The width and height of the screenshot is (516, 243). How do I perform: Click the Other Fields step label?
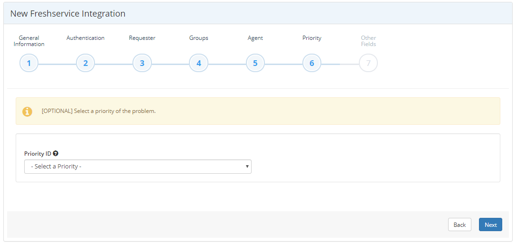[x=368, y=41]
